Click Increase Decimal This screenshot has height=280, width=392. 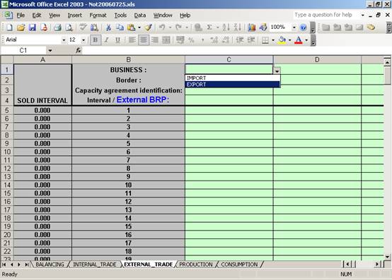tap(214, 40)
